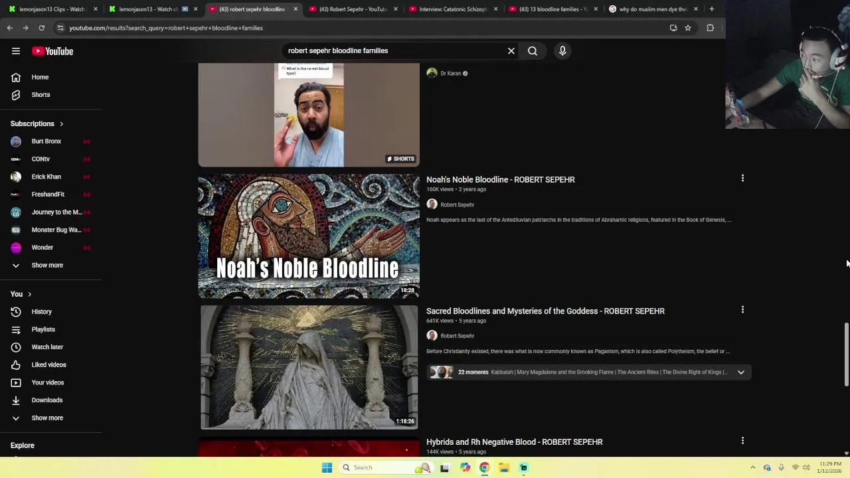Play the Sacred Bloodlines statue thumbnail
This screenshot has height=478, width=850.
click(x=309, y=367)
